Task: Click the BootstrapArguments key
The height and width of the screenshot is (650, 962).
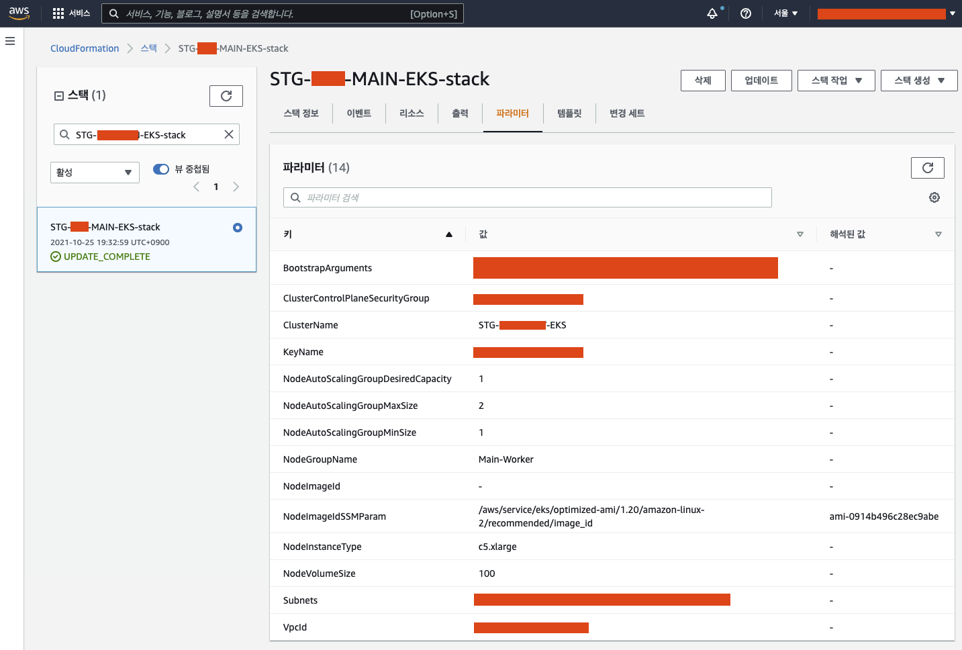Action: pyautogui.click(x=328, y=268)
